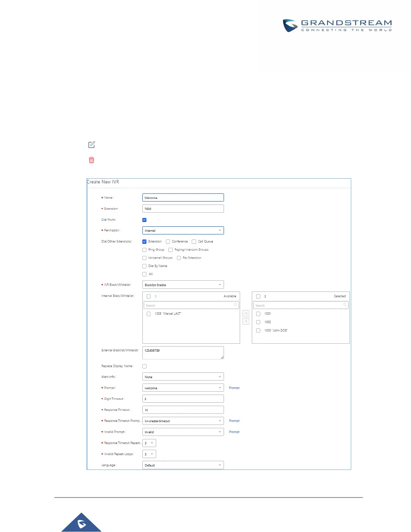411x532 pixels.
Task: Click search magnifier in Available list
Action: 235,305
